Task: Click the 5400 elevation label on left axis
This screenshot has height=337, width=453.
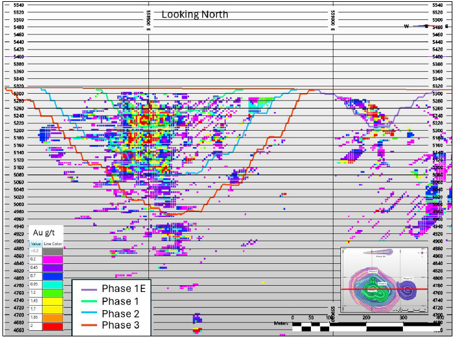Action: click(x=19, y=57)
